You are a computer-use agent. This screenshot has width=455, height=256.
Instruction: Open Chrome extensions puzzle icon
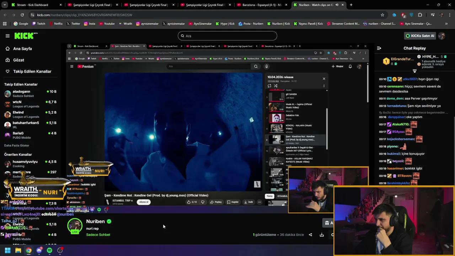tap(420, 15)
